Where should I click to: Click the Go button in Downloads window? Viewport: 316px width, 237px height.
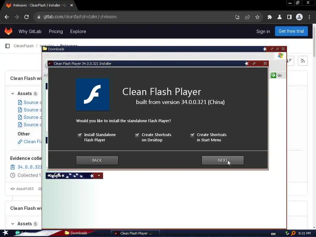tap(276, 75)
